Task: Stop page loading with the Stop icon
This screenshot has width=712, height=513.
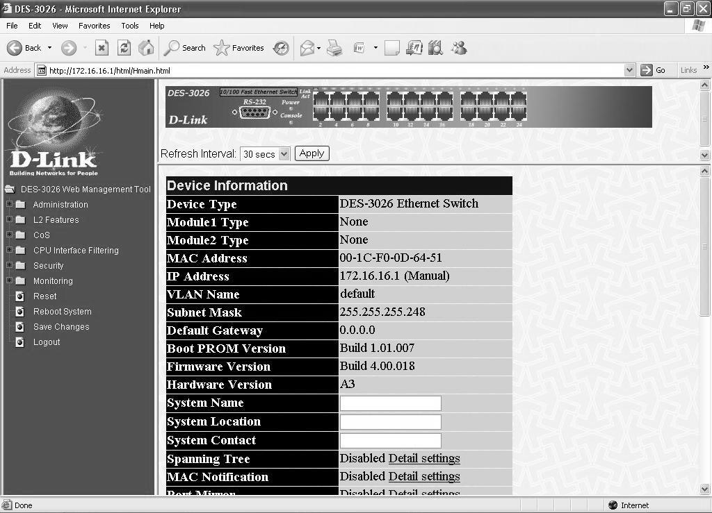Action: pyautogui.click(x=102, y=48)
